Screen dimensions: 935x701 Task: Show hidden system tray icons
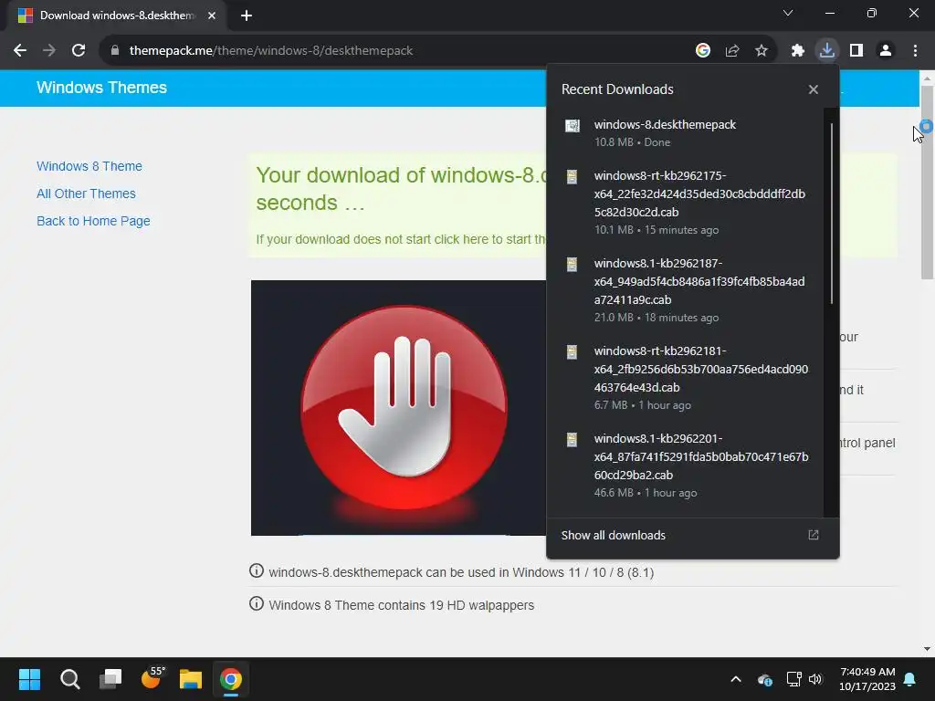pyautogui.click(x=736, y=679)
